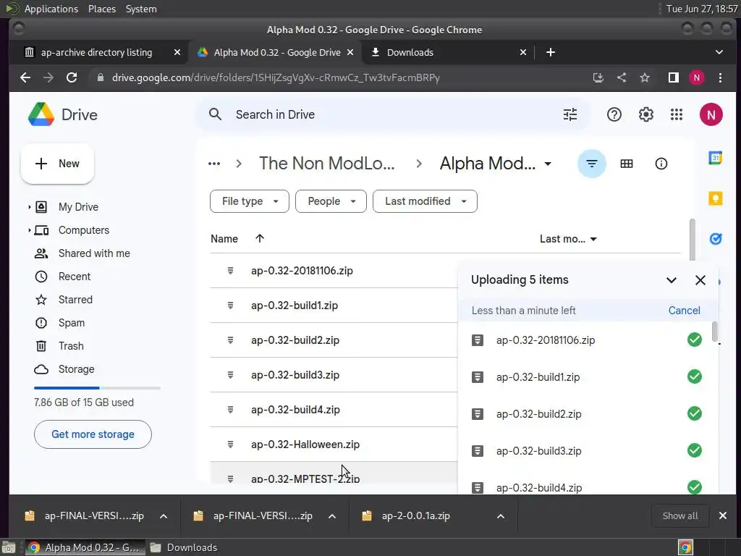
Task: Reload the Google Drive page
Action: pyautogui.click(x=72, y=77)
